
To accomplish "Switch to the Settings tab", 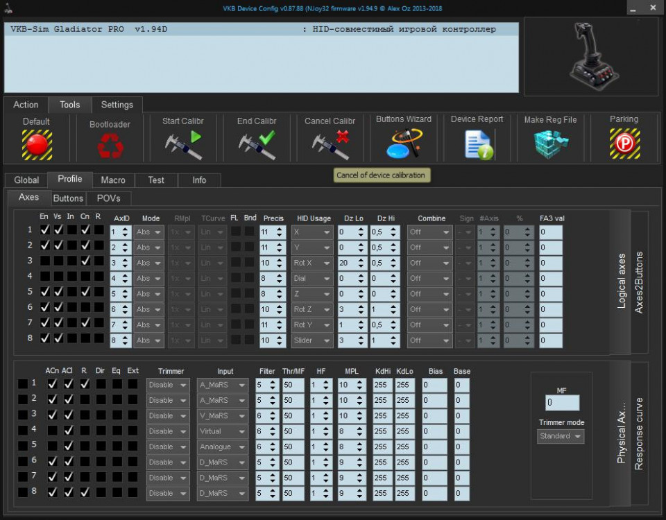I will pos(117,105).
